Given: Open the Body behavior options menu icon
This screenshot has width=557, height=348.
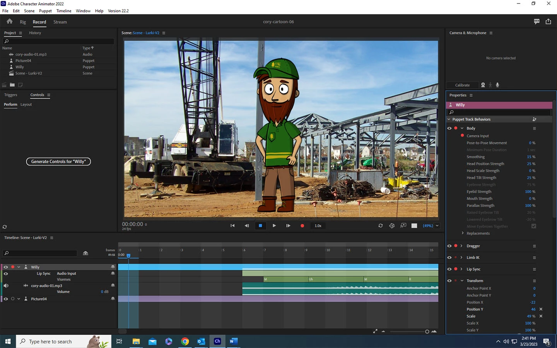Looking at the screenshot, I should [x=534, y=128].
